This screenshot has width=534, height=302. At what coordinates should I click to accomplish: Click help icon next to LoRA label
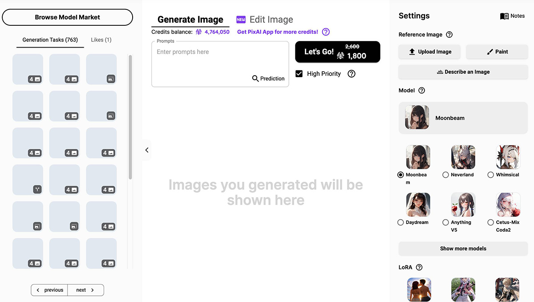coord(419,267)
